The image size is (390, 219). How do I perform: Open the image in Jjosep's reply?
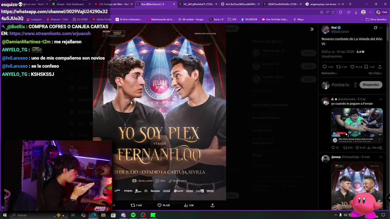tap(357, 186)
